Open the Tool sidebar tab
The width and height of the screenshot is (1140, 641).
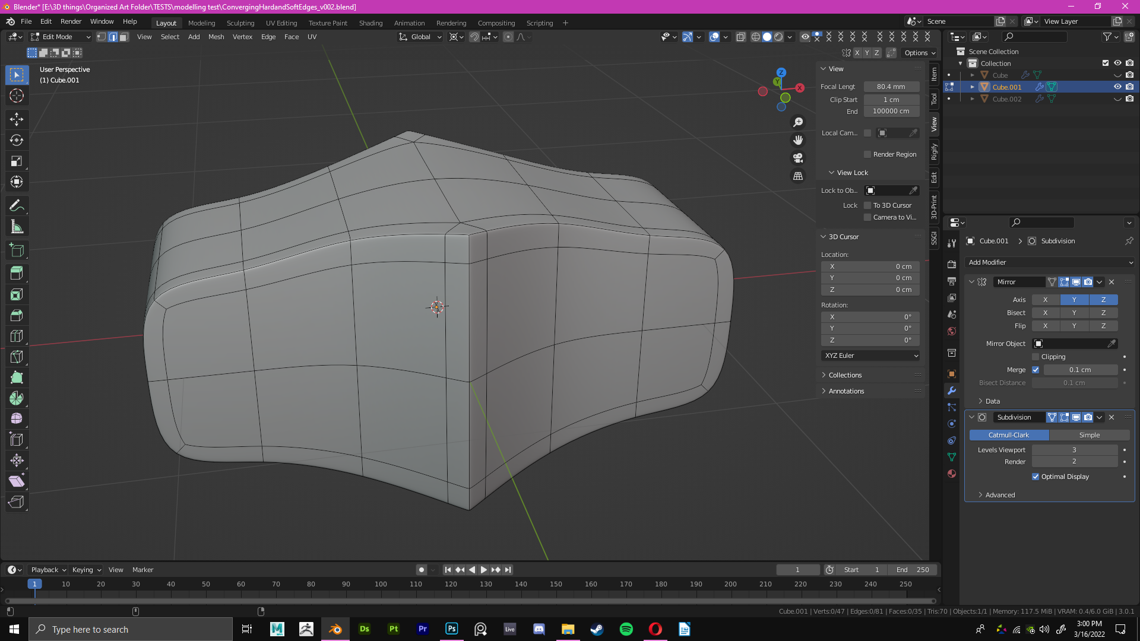[x=934, y=99]
